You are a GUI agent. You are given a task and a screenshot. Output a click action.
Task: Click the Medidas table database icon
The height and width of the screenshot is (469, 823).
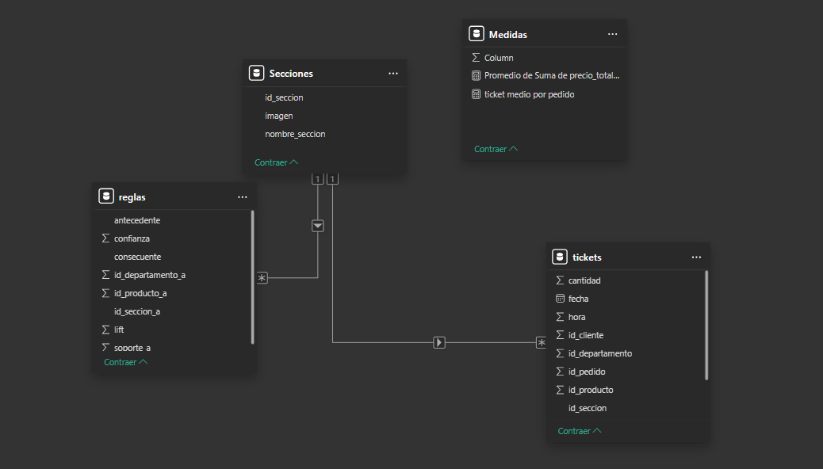coord(476,34)
